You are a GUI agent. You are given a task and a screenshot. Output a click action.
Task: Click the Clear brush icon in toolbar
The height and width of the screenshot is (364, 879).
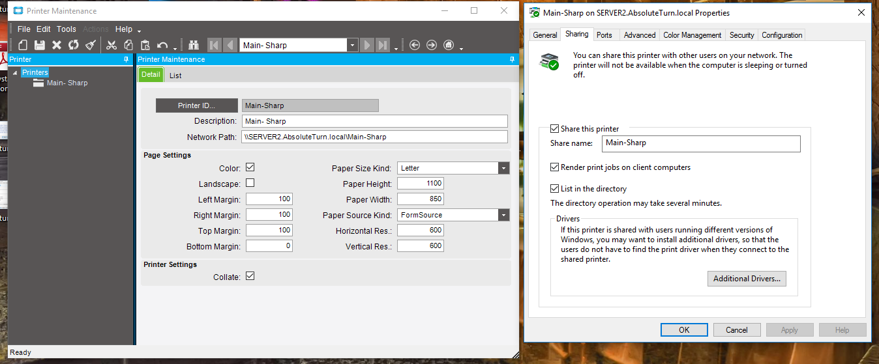tap(91, 45)
